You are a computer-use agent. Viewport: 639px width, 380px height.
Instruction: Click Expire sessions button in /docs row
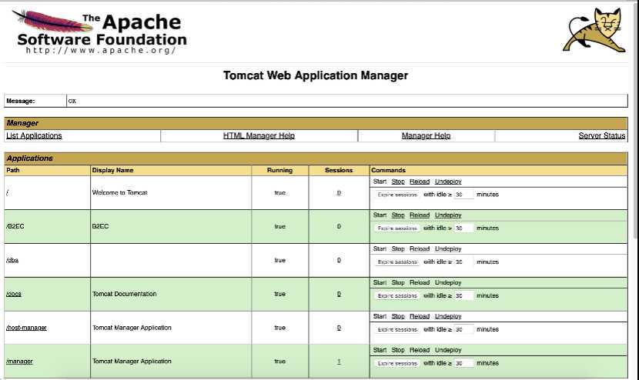[397, 295]
